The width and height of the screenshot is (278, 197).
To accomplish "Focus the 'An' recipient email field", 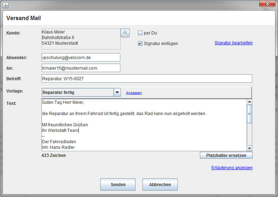I will 81,68.
